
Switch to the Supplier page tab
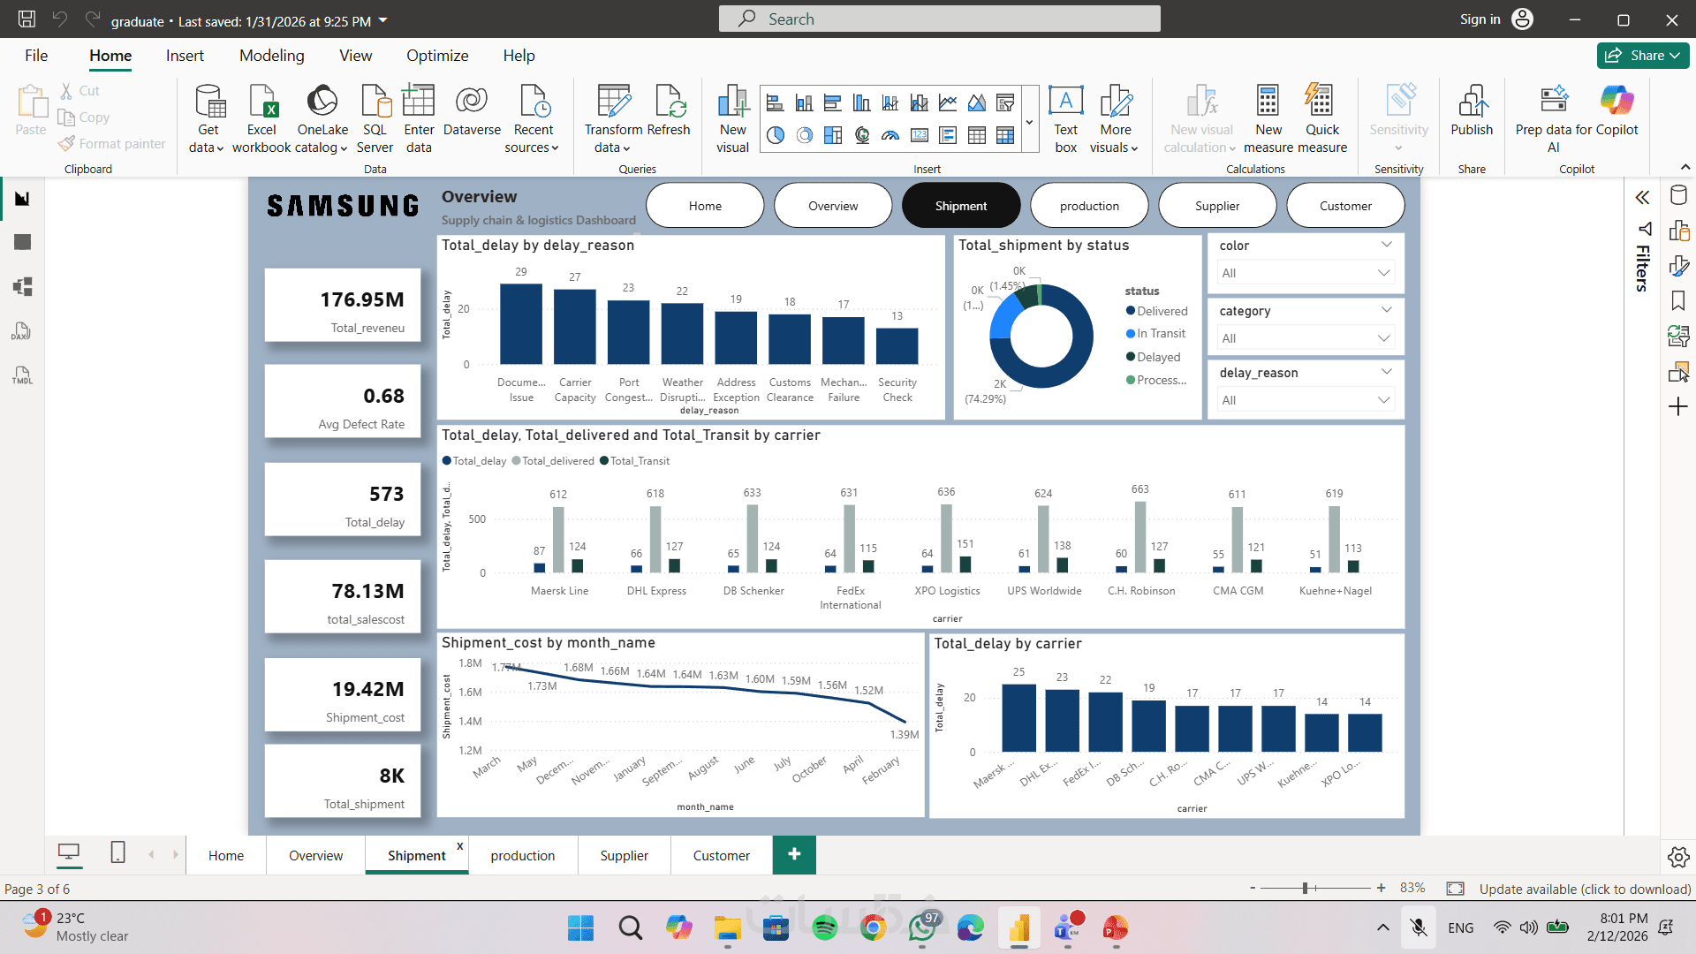[624, 855]
